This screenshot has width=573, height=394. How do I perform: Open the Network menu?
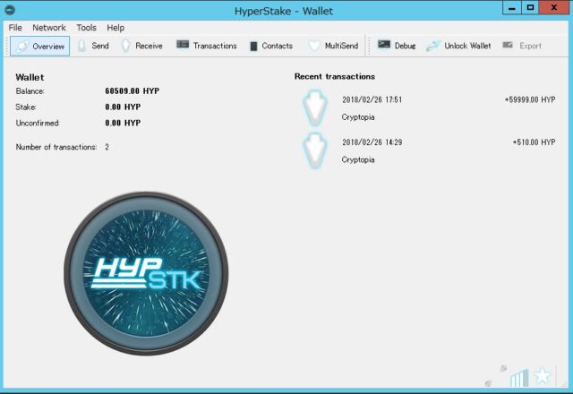(x=49, y=28)
